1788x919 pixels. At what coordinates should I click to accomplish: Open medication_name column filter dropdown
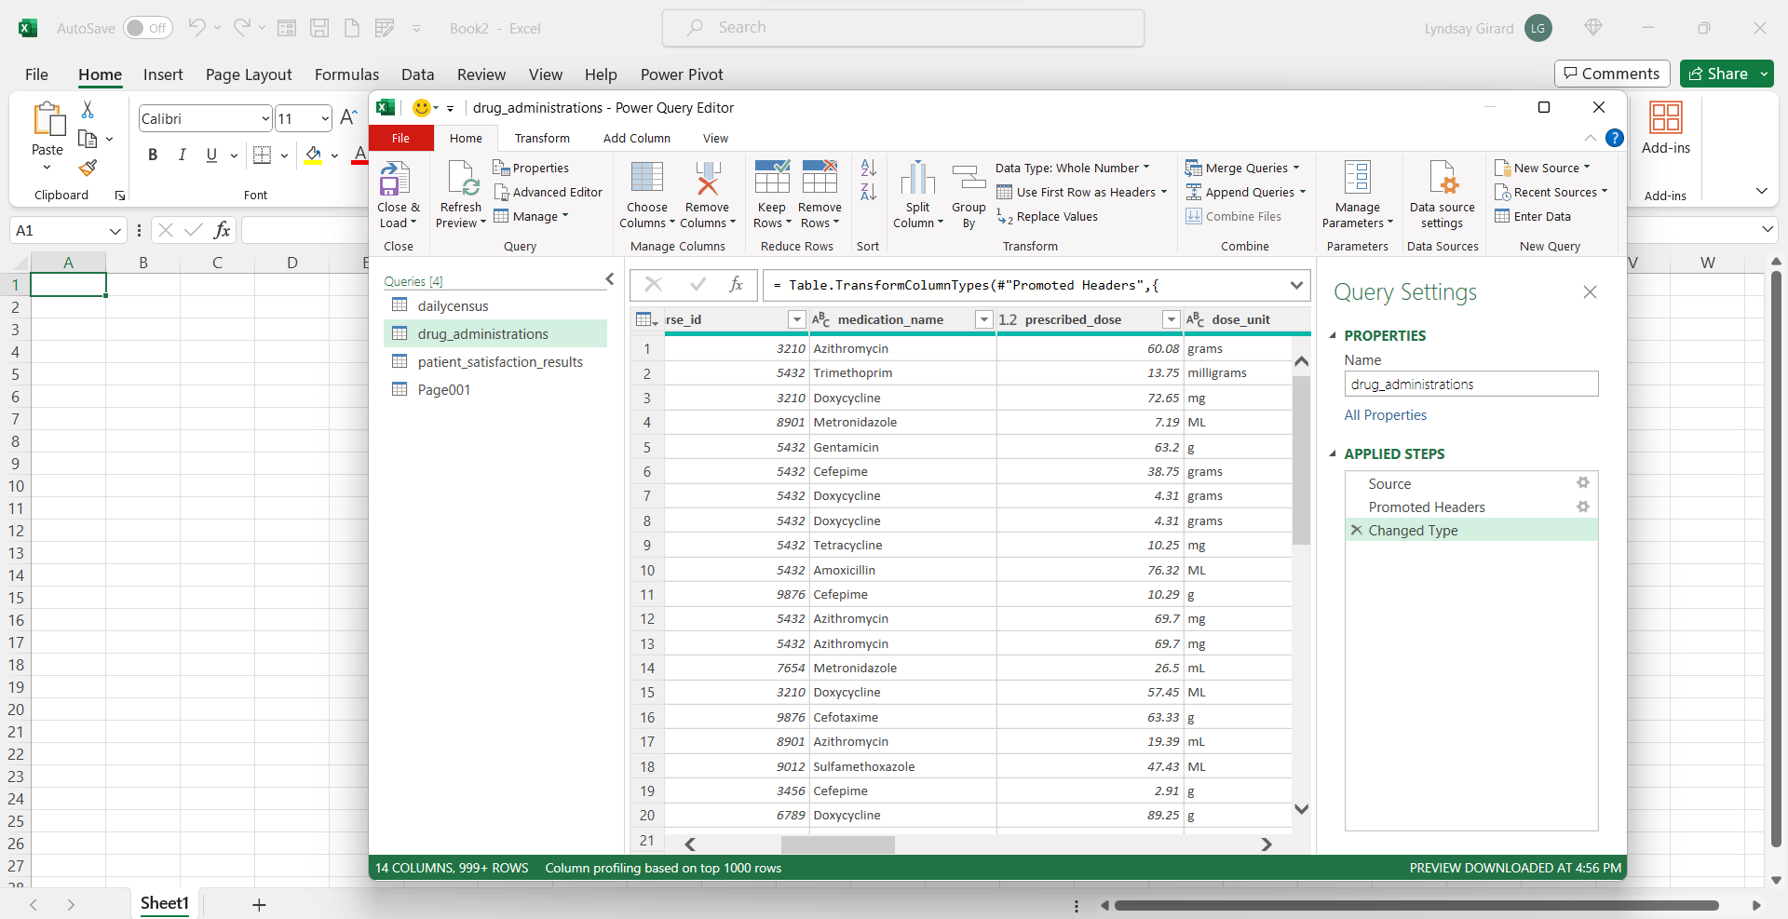point(983,319)
